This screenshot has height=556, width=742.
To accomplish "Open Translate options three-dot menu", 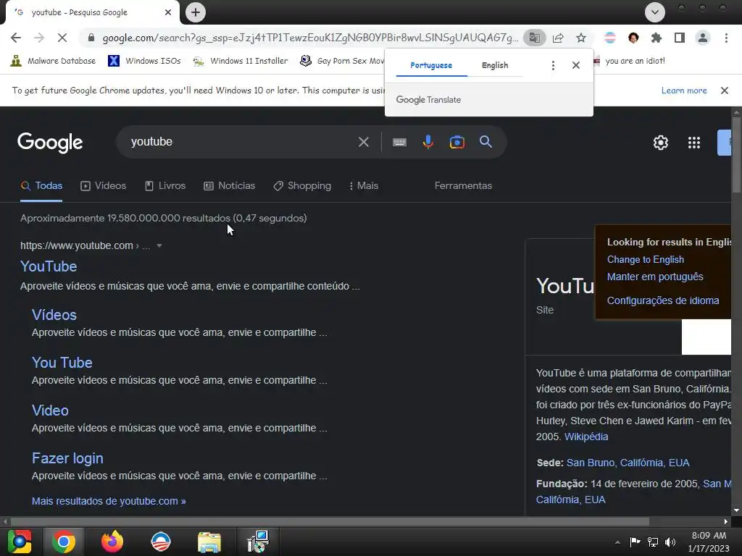I will [553, 65].
